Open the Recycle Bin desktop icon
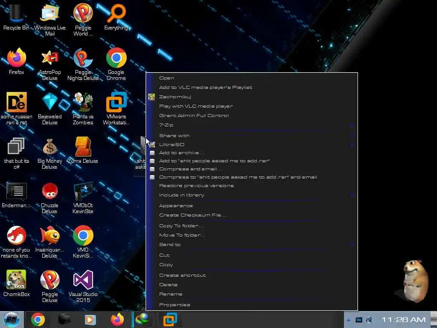Image resolution: width=437 pixels, height=328 pixels. (16, 16)
